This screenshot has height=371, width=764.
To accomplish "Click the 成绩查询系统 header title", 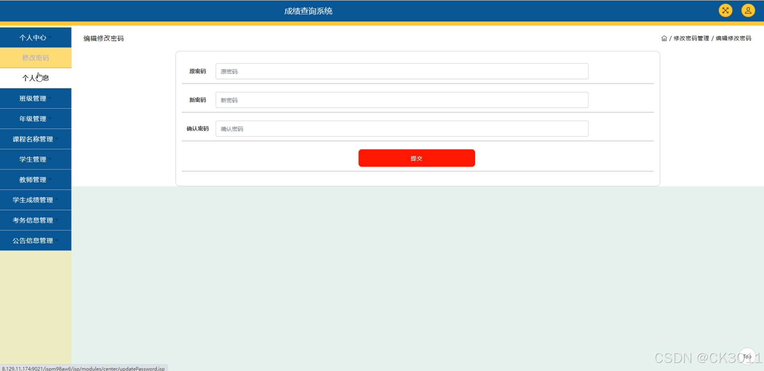I will click(308, 11).
